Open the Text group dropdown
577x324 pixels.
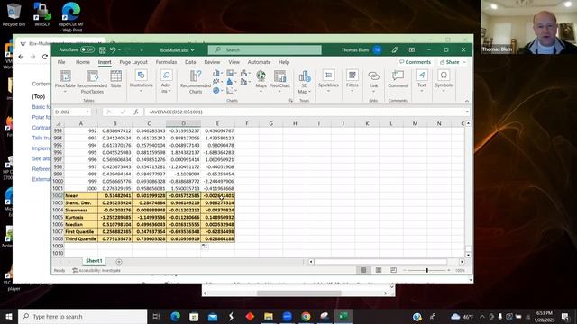point(422,80)
